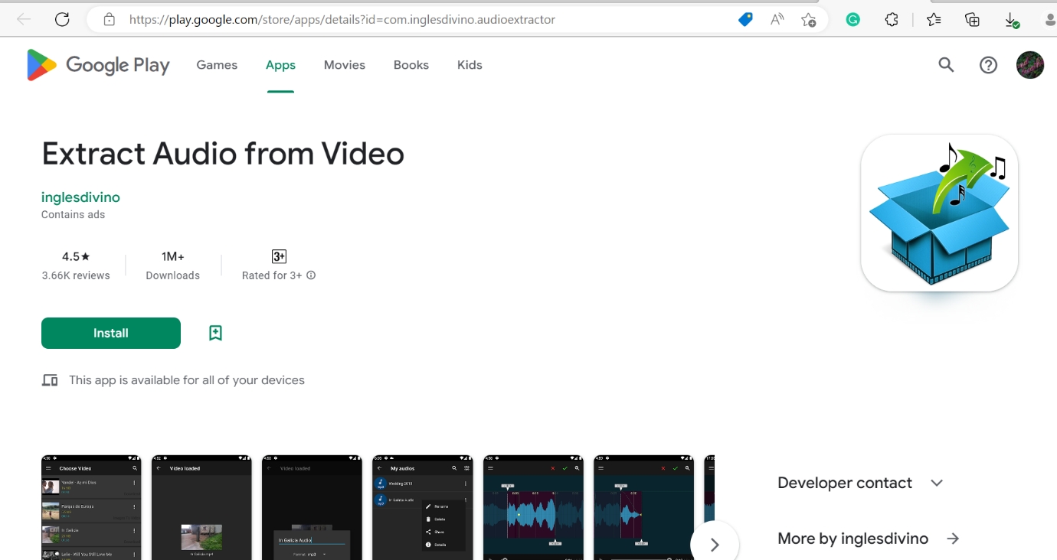Switch to the Games tab
The height and width of the screenshot is (560, 1057).
pyautogui.click(x=217, y=65)
